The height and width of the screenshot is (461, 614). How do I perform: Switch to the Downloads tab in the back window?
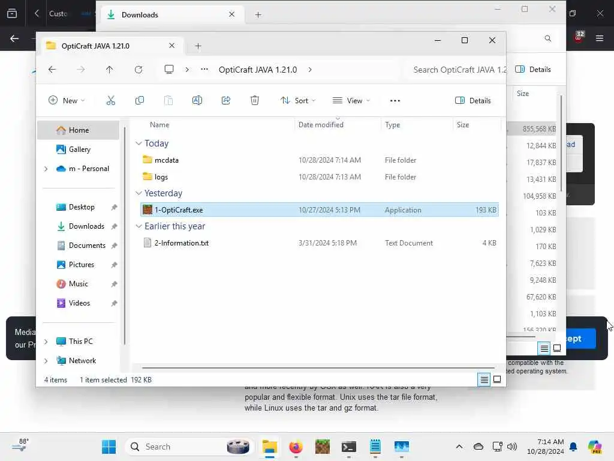coord(172,15)
